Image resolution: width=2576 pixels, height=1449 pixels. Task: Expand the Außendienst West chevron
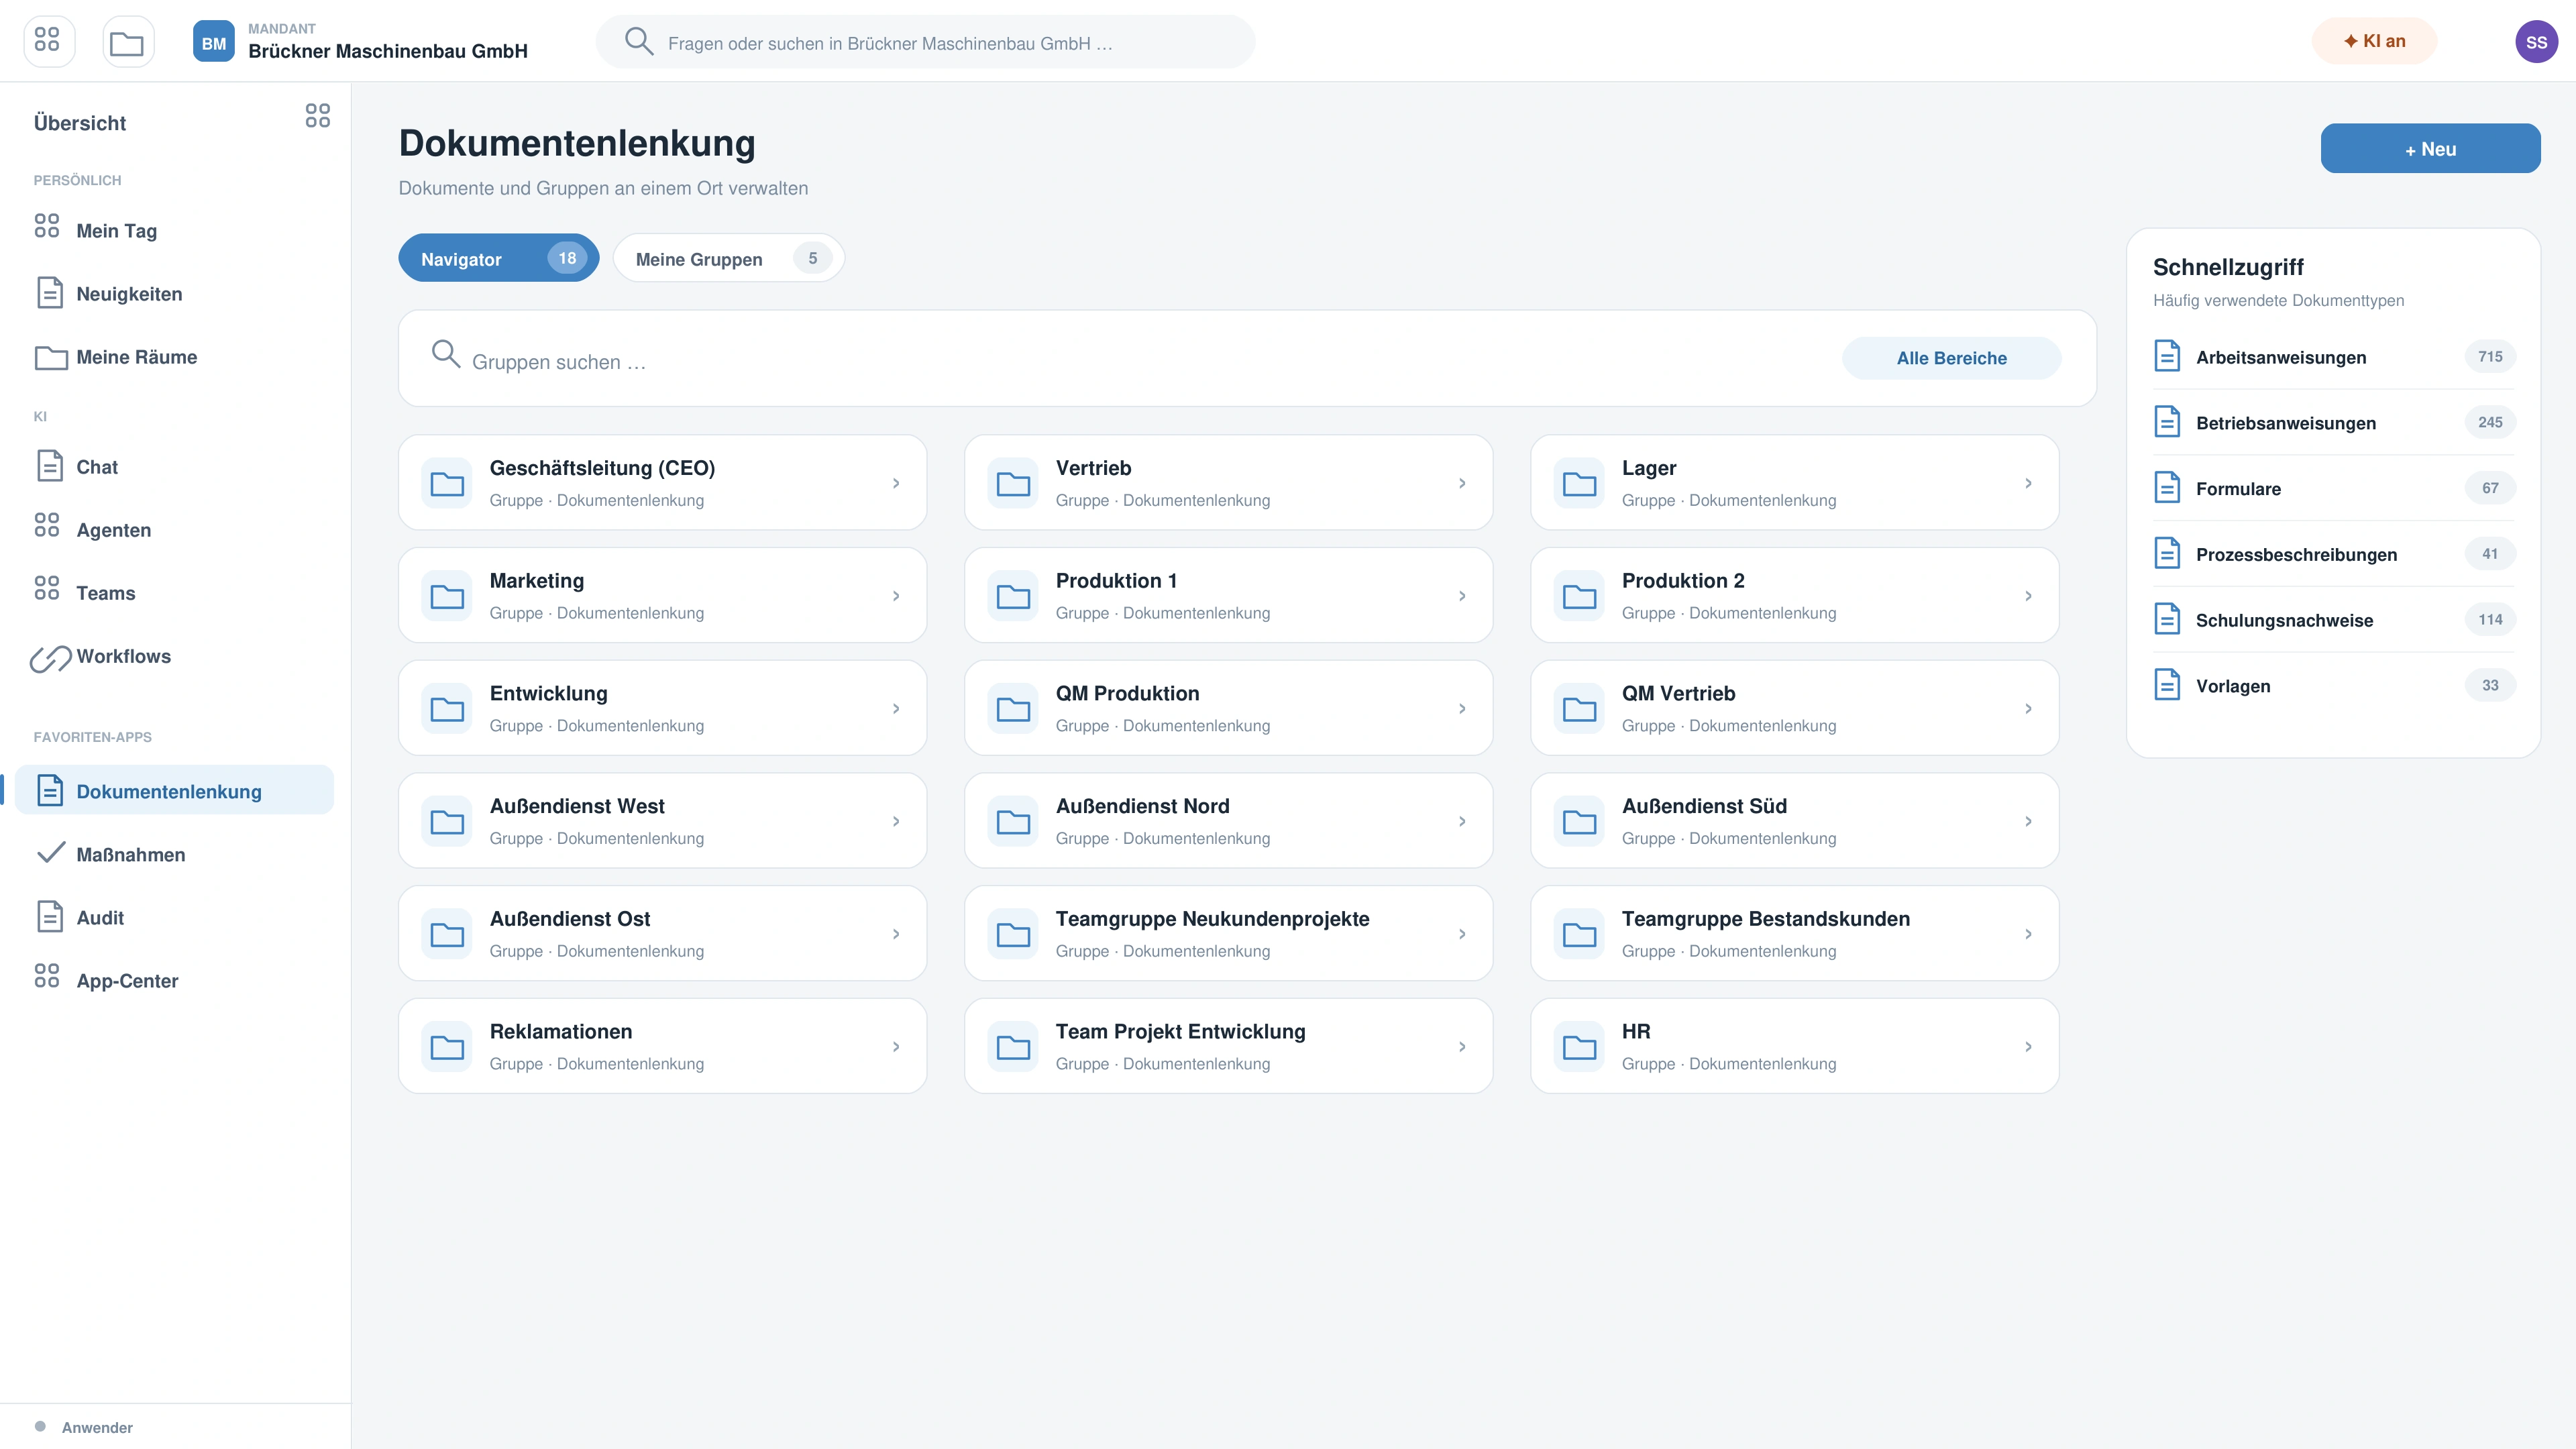click(x=896, y=822)
